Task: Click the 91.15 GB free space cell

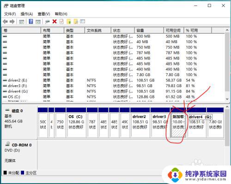Action: (174, 91)
